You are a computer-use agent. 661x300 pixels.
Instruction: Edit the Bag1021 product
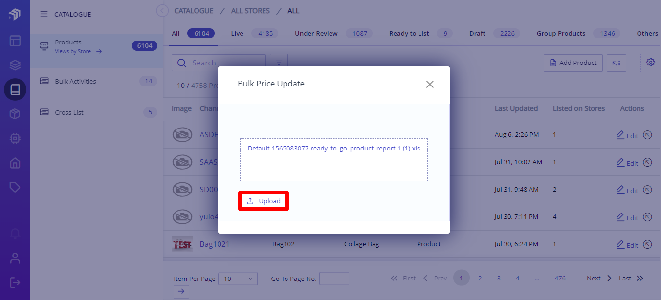tap(627, 245)
